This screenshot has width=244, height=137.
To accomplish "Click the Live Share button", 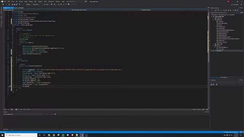I will (235, 5).
